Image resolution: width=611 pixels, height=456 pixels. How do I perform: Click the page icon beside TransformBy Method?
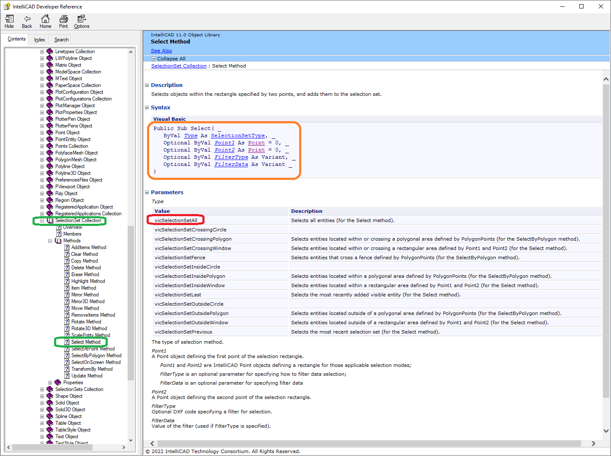67,369
